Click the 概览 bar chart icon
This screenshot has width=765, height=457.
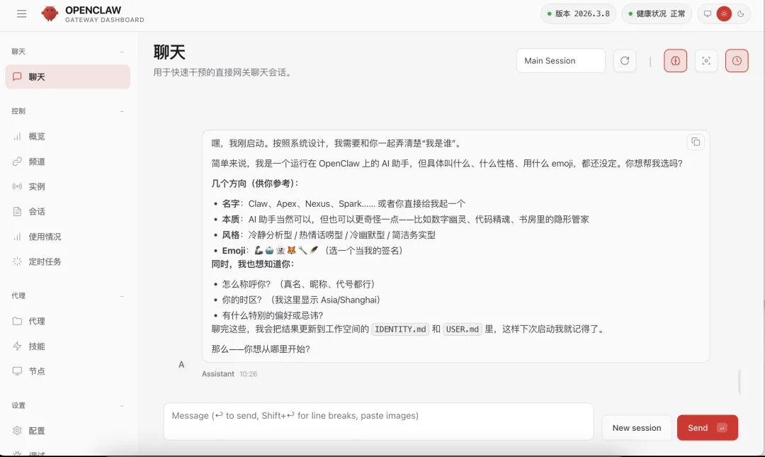pos(17,136)
